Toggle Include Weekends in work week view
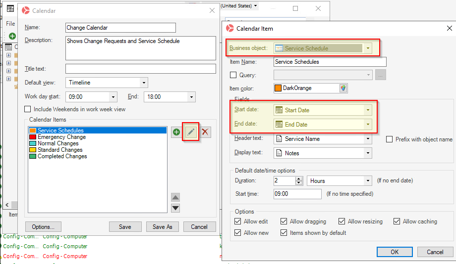 tap(28, 109)
